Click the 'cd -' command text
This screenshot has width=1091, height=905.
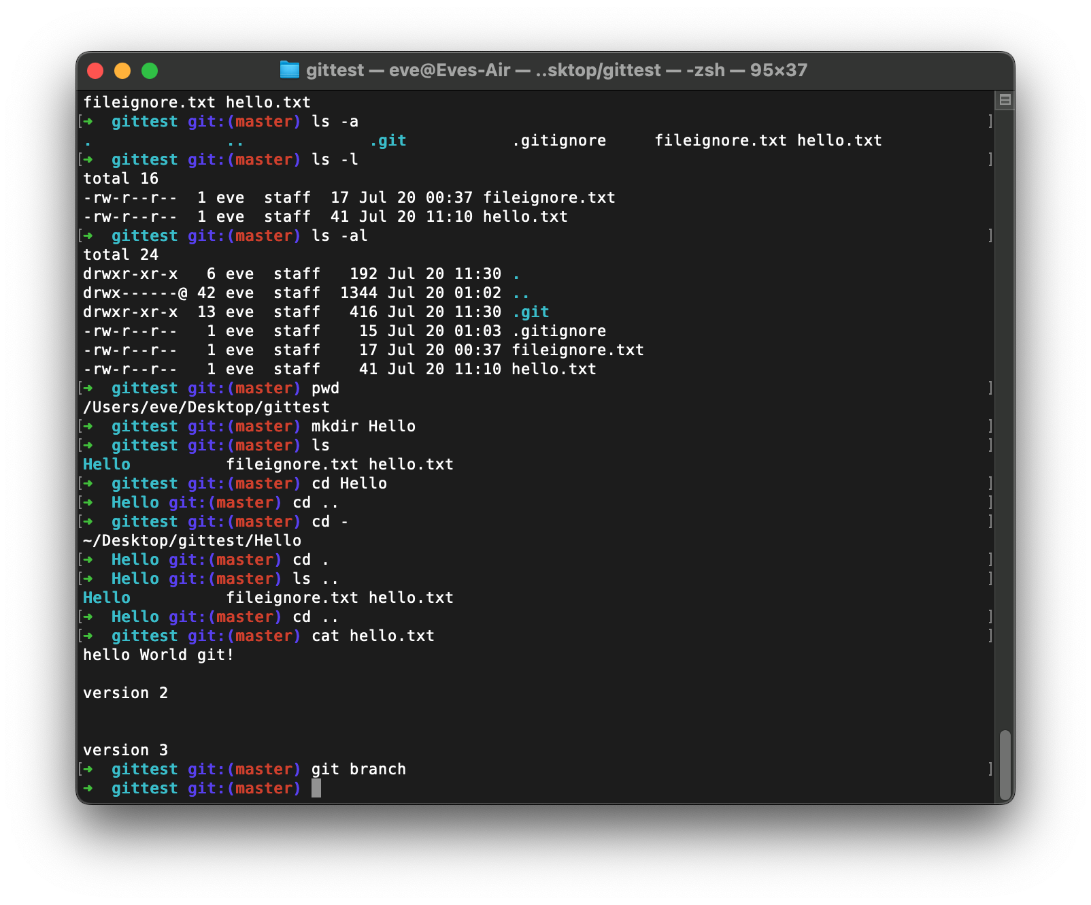coord(330,521)
